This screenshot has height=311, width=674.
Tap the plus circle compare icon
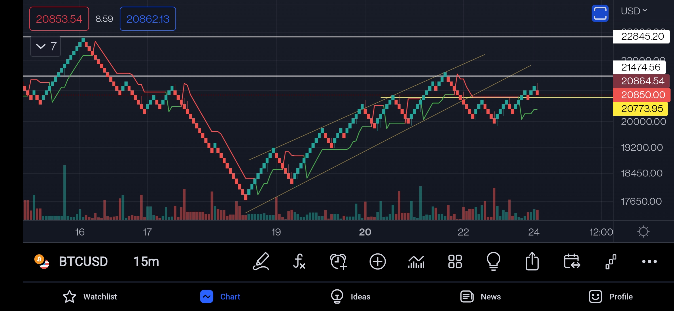[377, 261]
